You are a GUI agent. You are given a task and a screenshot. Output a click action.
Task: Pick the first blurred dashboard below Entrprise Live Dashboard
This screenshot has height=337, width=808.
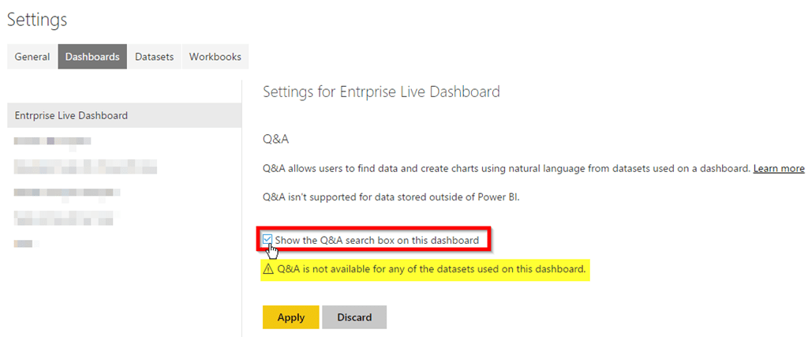[x=52, y=141]
